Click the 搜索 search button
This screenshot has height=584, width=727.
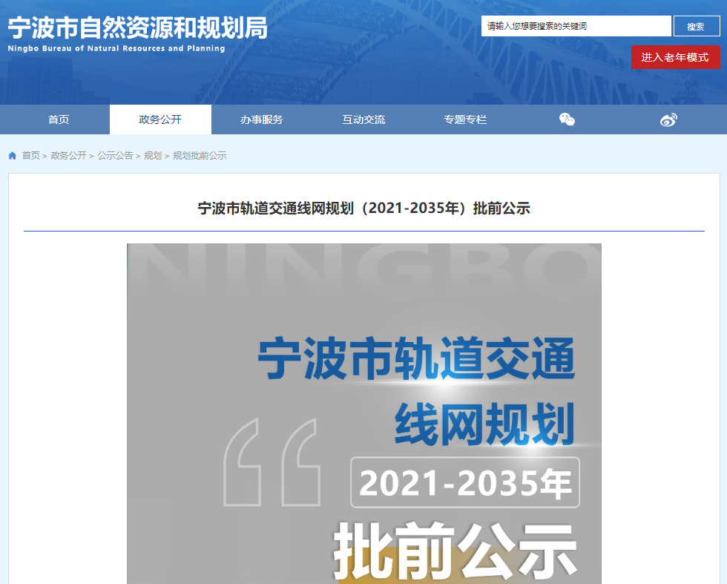[x=696, y=26]
